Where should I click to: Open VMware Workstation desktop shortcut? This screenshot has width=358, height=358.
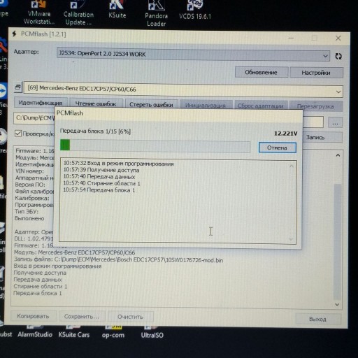39,13
